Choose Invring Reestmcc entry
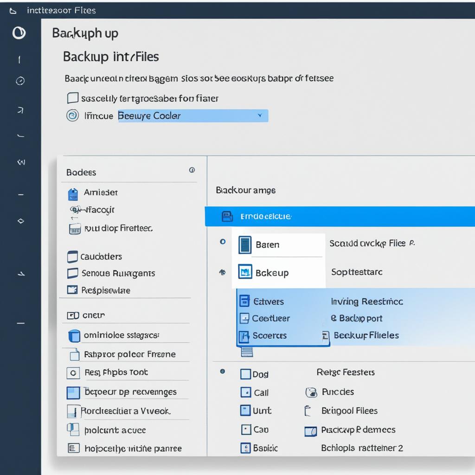 pos(367,302)
